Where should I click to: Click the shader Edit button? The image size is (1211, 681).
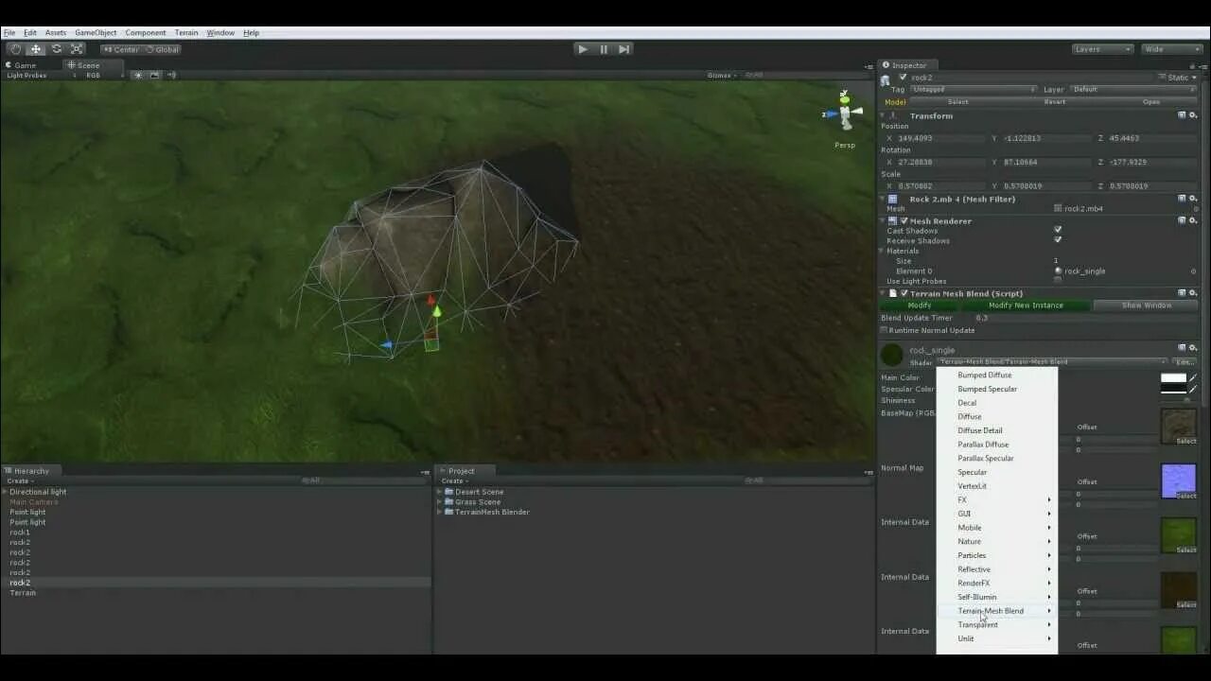coord(1185,361)
